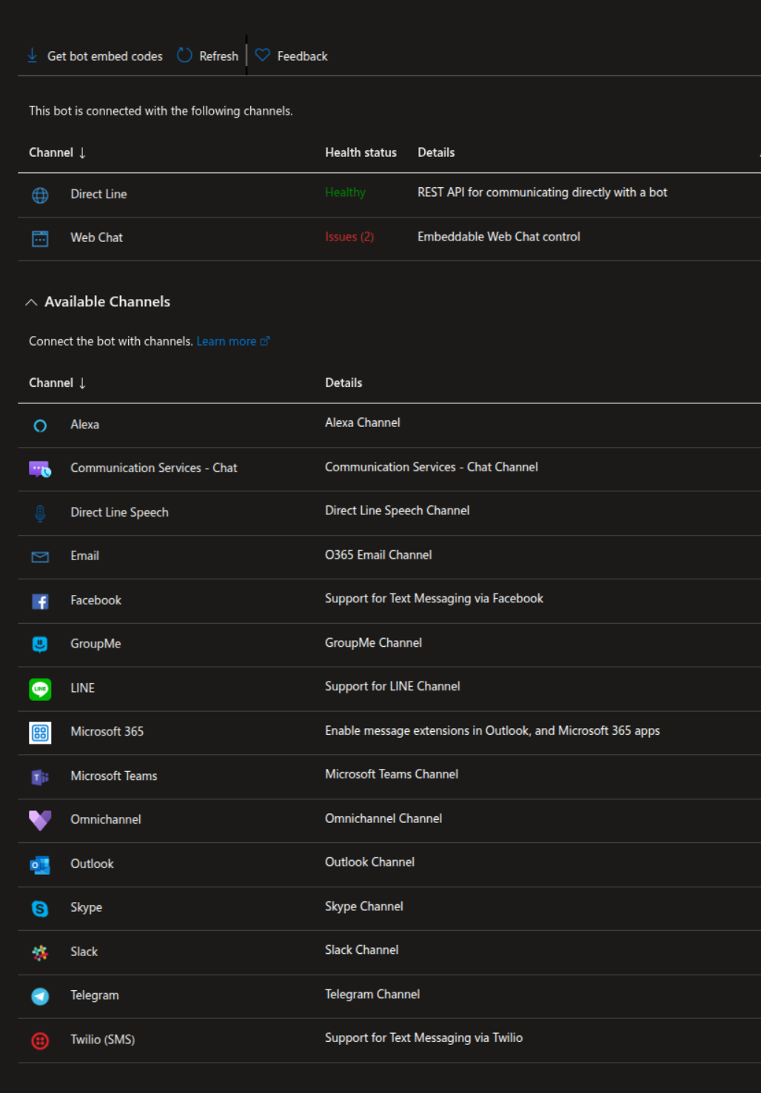The width and height of the screenshot is (761, 1093).
Task: Click the green LINE logo icon
Action: click(40, 689)
